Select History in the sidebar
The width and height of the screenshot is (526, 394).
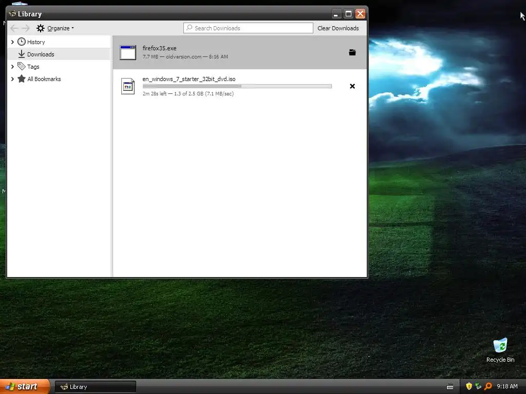[x=36, y=42]
